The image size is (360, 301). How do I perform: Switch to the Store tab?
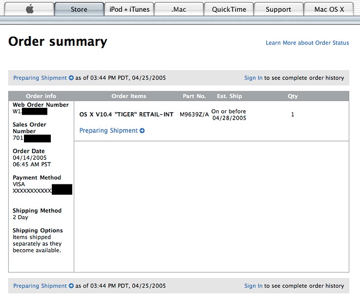(79, 9)
